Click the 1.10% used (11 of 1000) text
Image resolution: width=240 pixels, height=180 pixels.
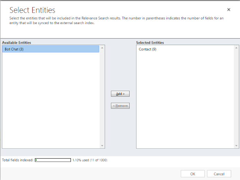click(90, 160)
